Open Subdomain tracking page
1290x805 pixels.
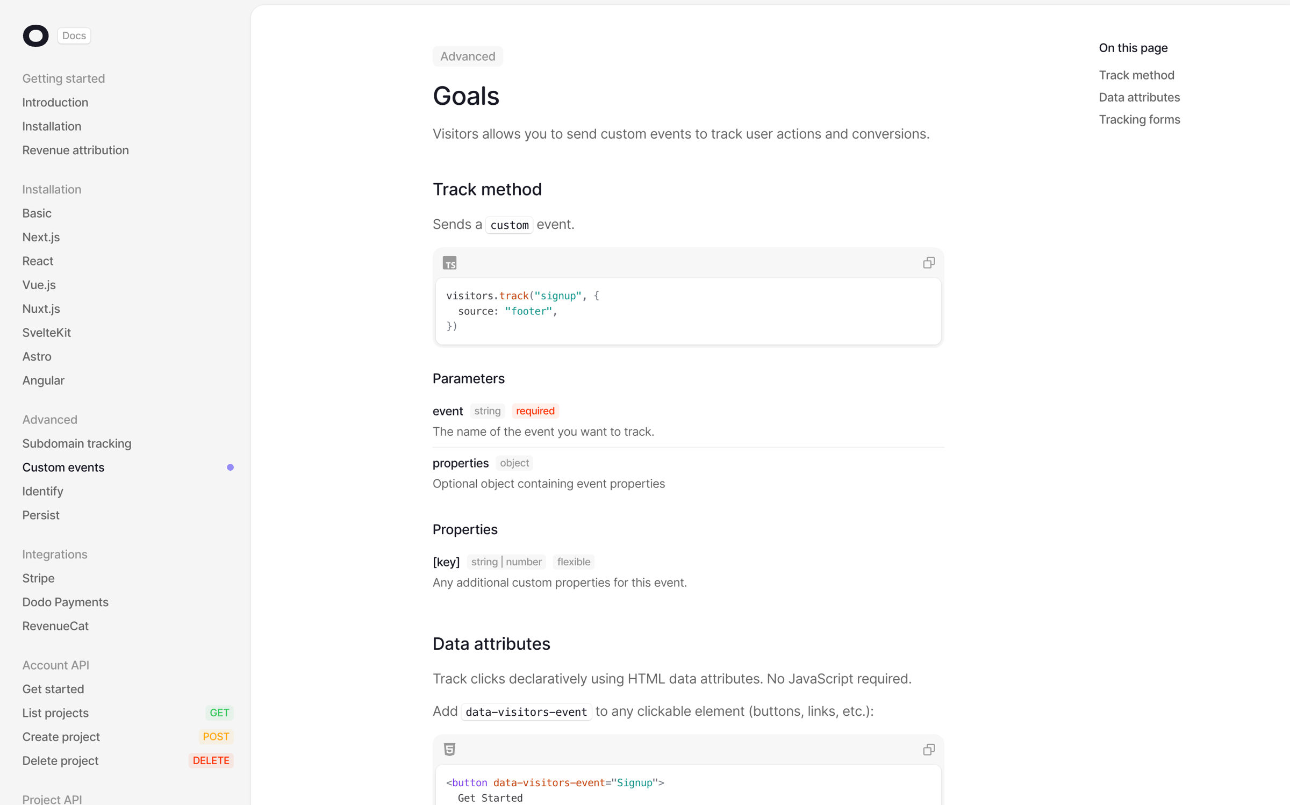coord(76,443)
